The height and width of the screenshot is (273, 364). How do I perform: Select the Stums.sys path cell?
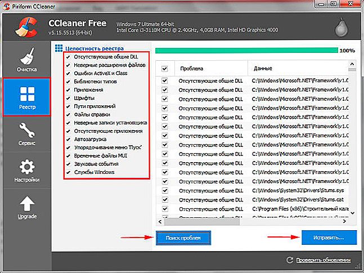coord(298,190)
